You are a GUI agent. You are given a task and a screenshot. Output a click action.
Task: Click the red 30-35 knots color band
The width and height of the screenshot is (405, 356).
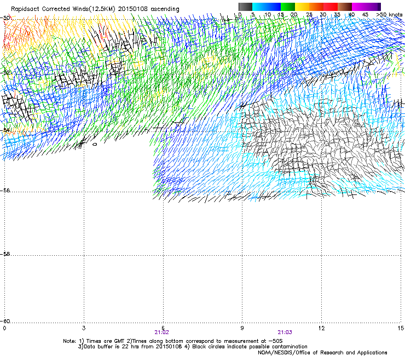coord(331,7)
